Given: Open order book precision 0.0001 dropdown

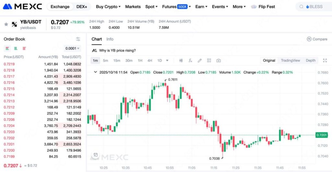Looking at the screenshot, I should click(73, 49).
